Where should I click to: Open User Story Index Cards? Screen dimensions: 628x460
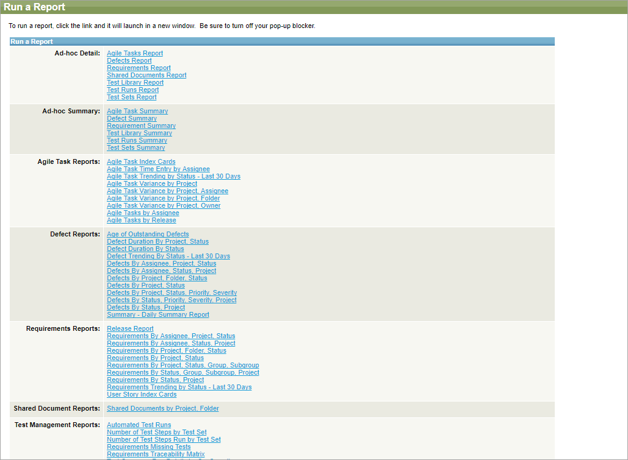click(x=142, y=395)
